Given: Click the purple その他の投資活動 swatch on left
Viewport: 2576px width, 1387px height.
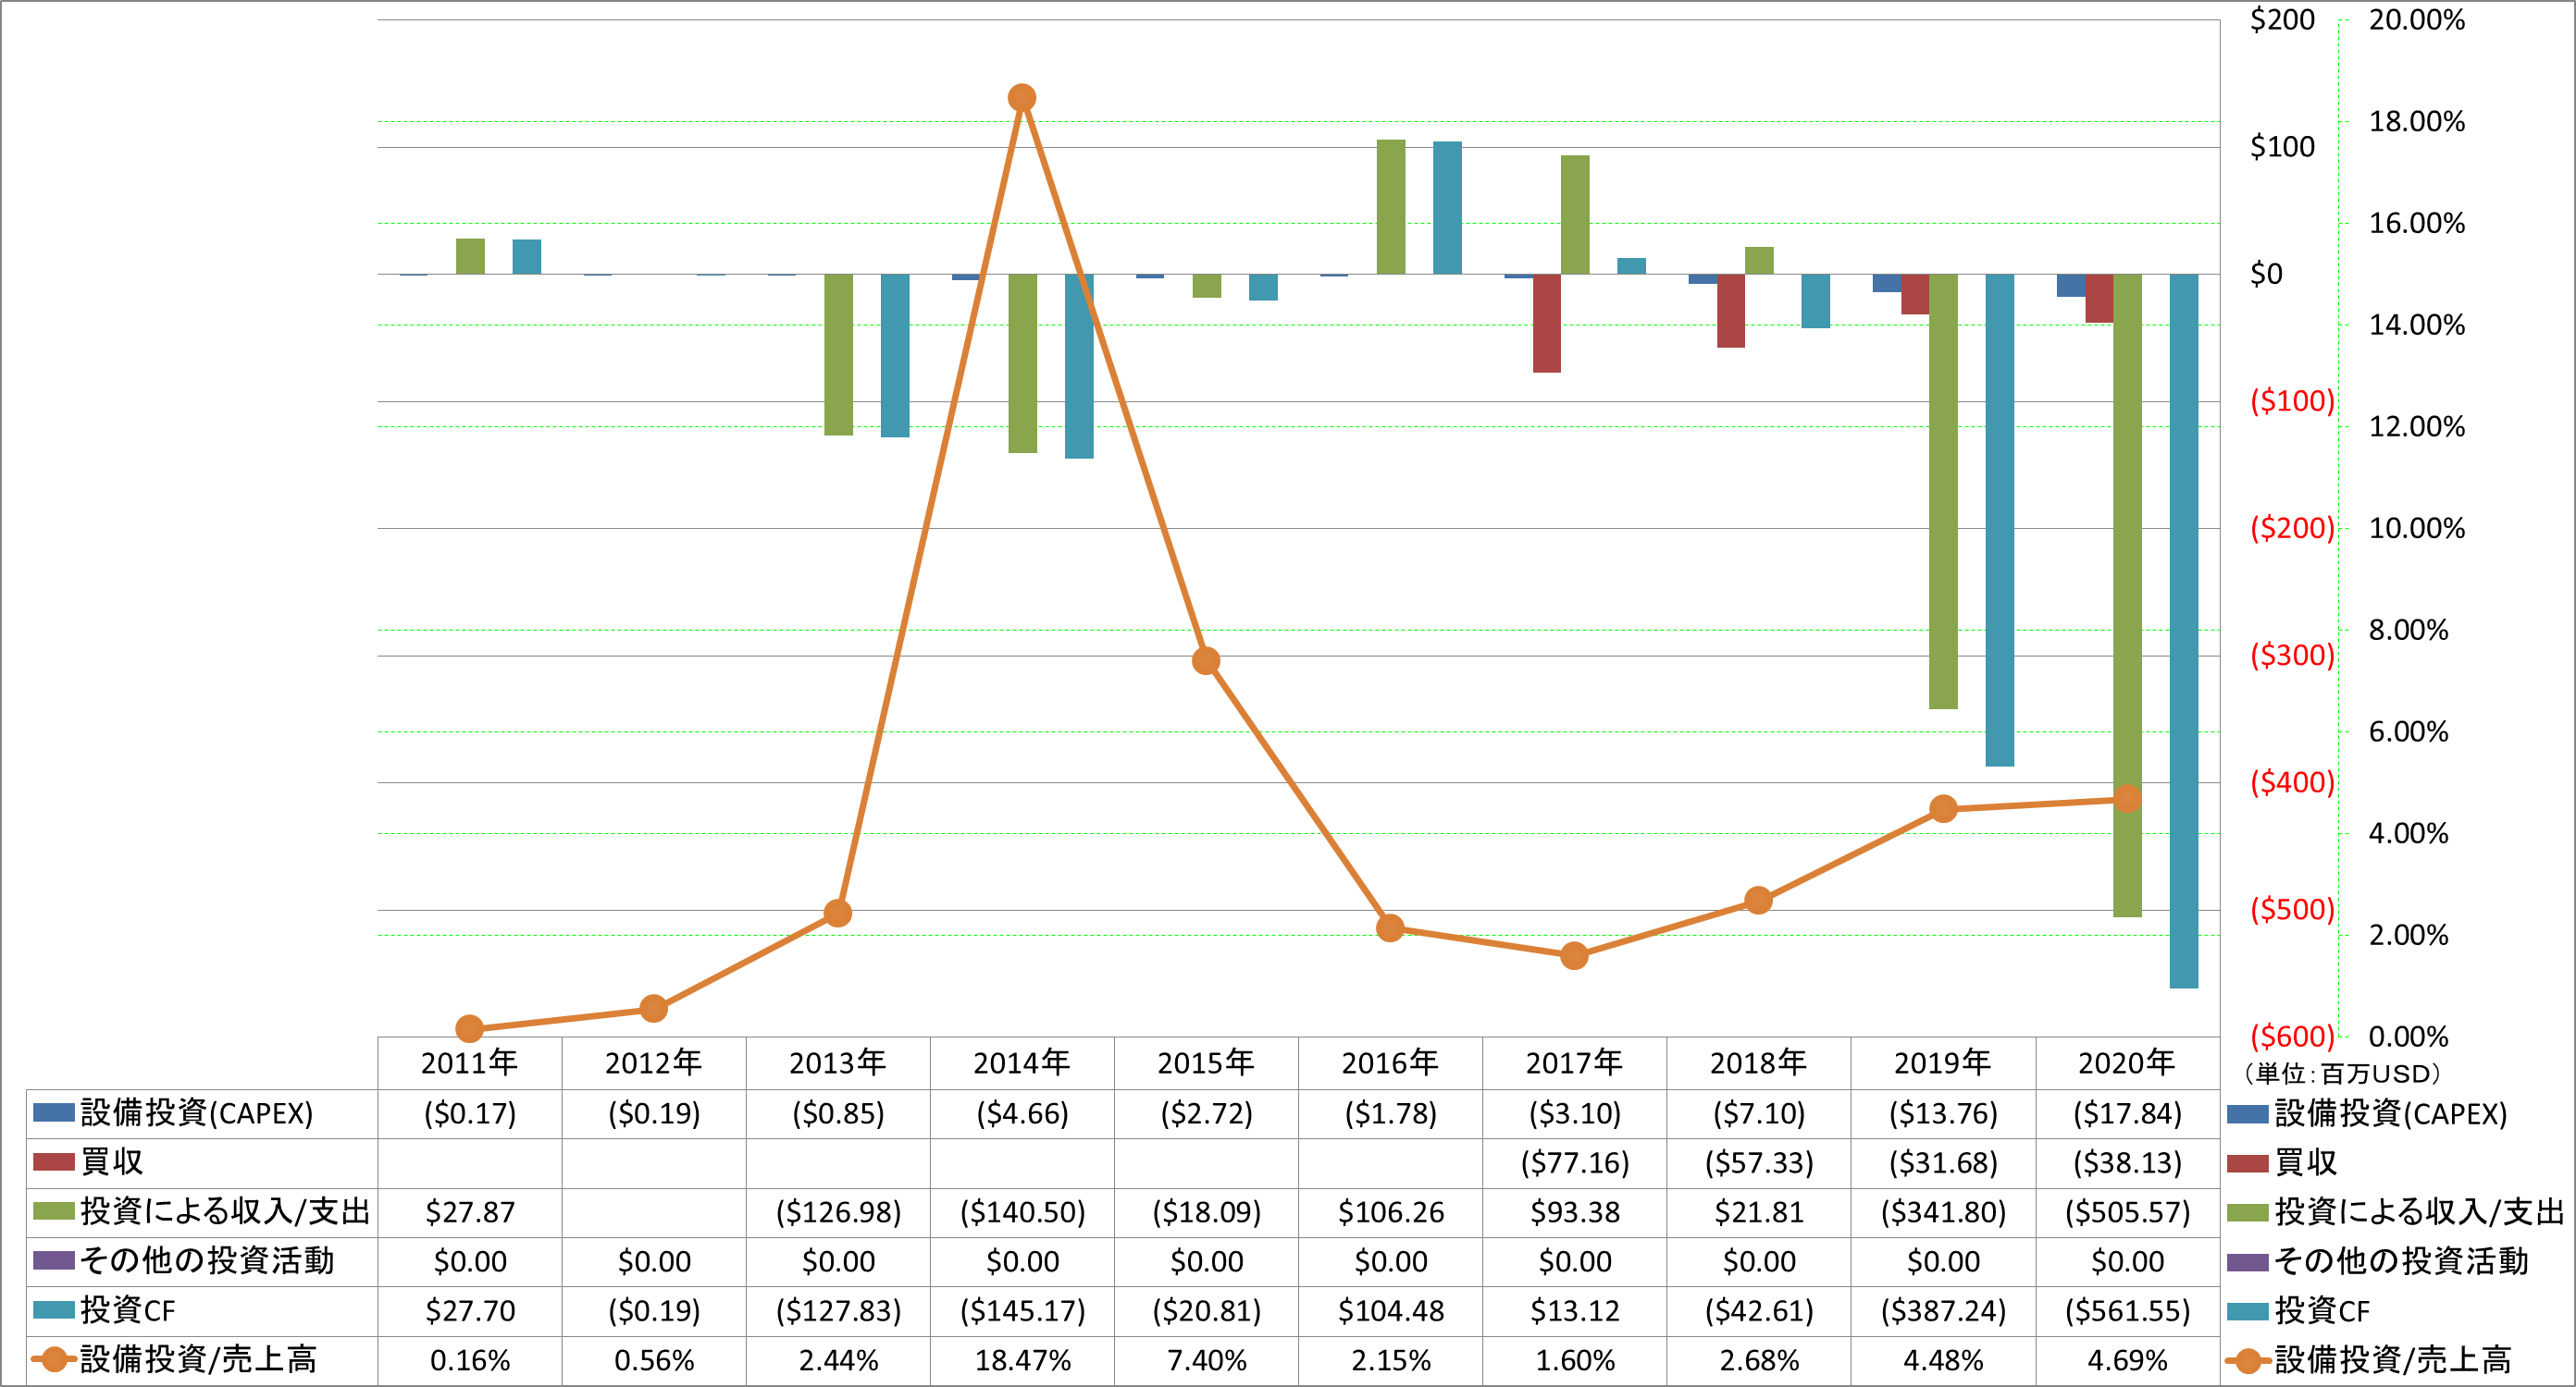Looking at the screenshot, I should click(x=54, y=1260).
